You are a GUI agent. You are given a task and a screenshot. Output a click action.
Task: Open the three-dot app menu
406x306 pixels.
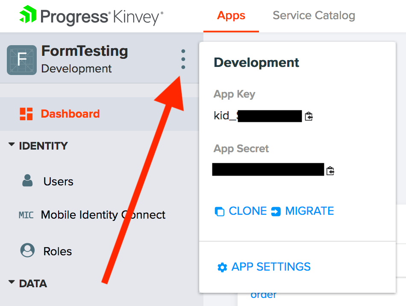(x=183, y=59)
